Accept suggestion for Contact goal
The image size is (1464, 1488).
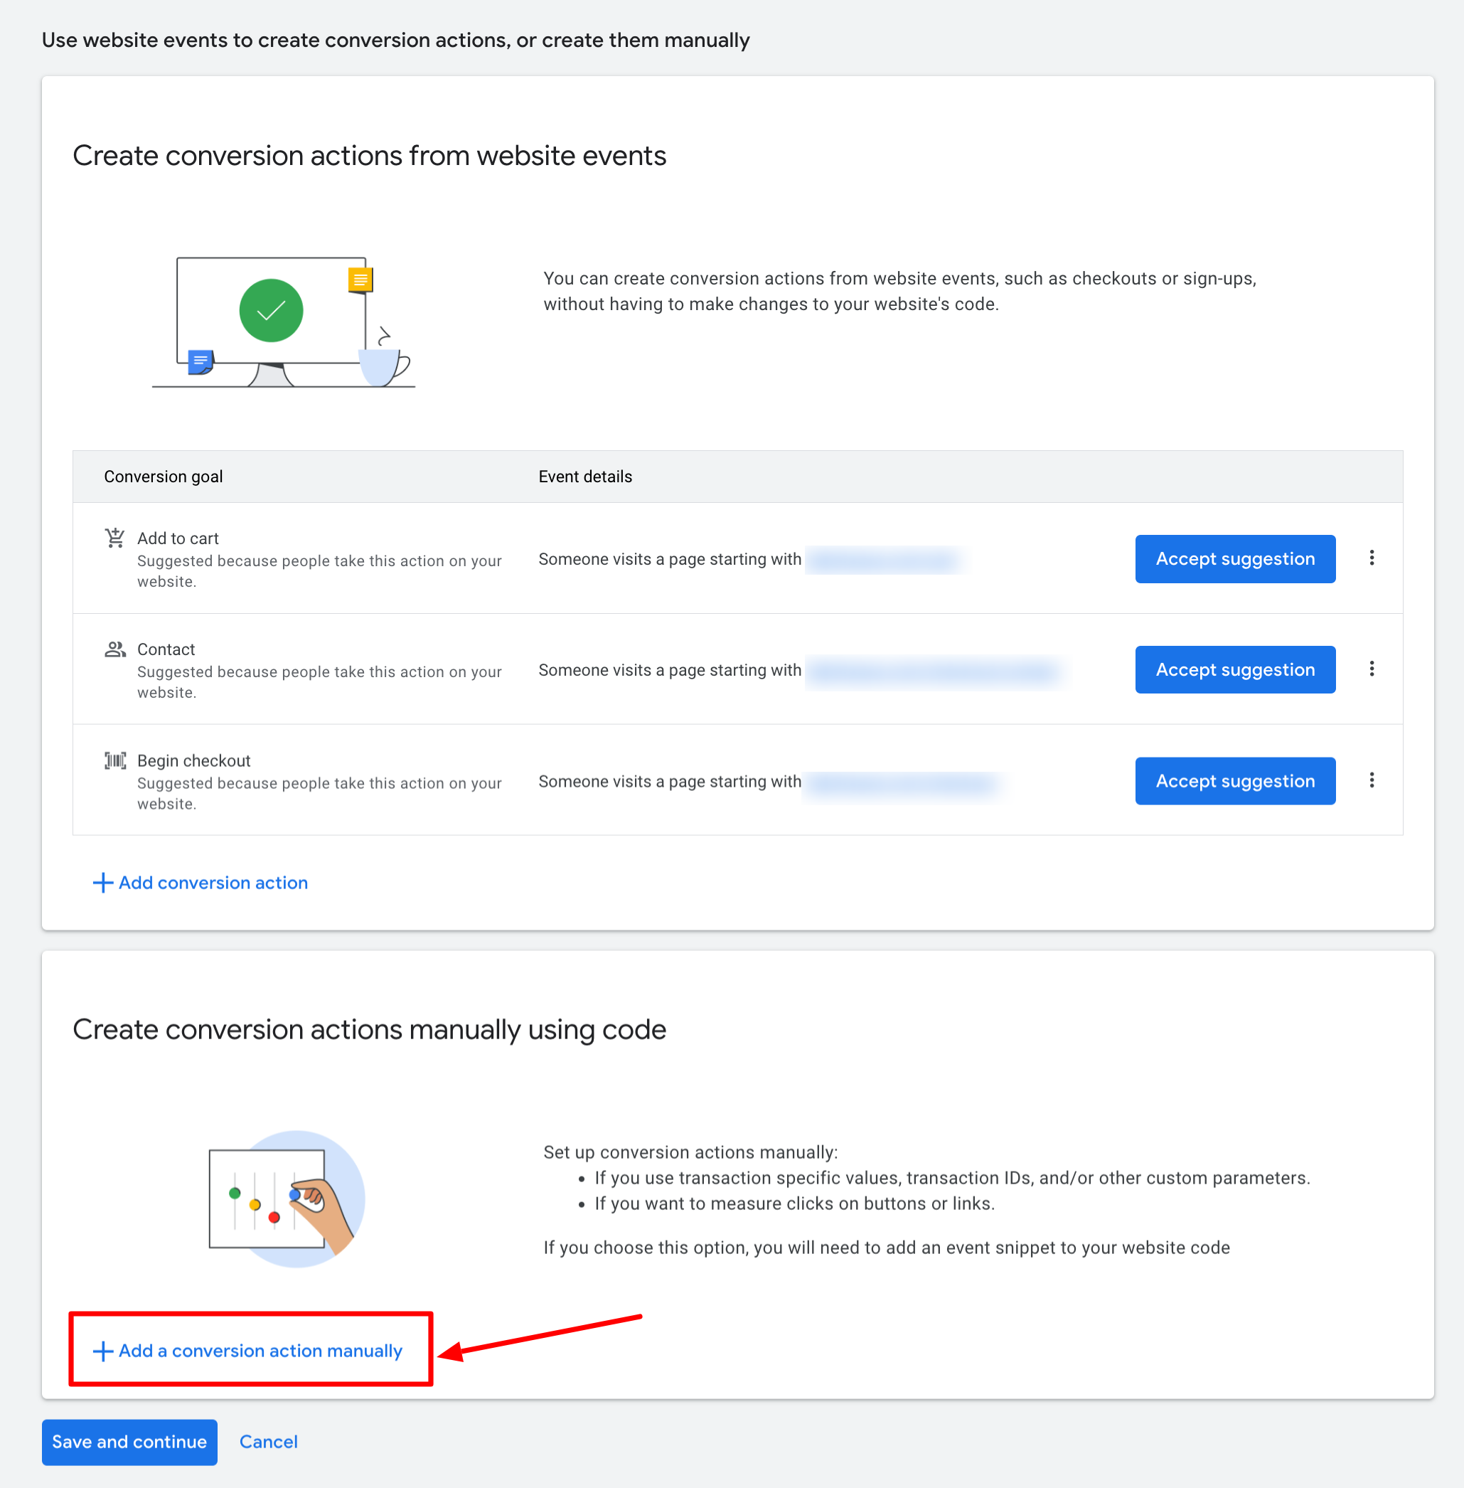[1234, 670]
